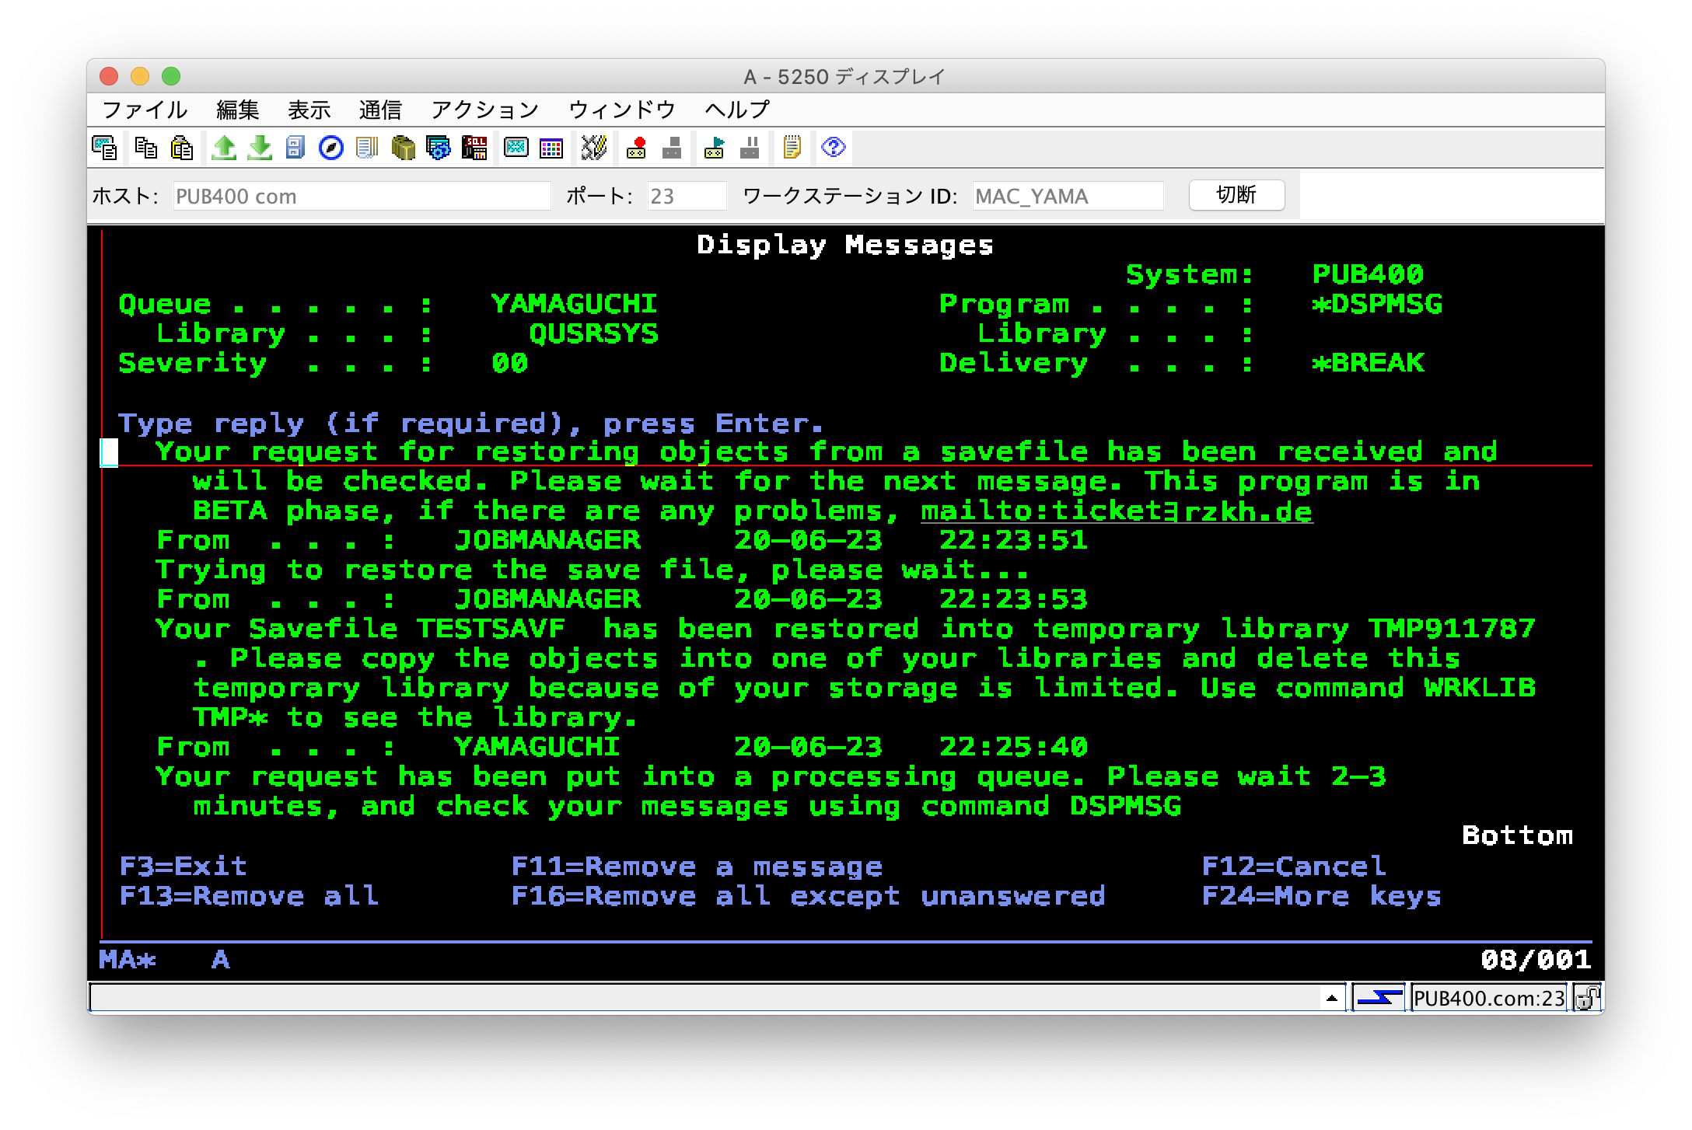
Task: Click the ワークステーション ID input field
Action: coord(1067,196)
